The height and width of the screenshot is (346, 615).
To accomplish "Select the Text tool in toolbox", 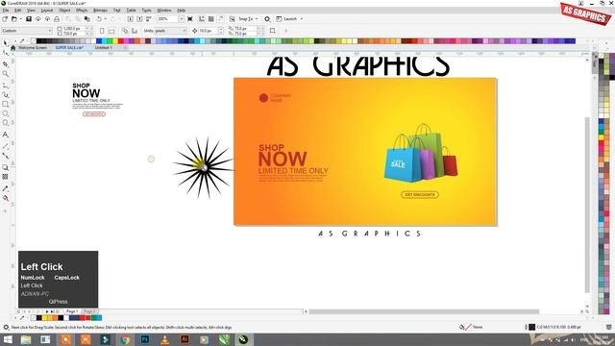I will (x=5, y=135).
